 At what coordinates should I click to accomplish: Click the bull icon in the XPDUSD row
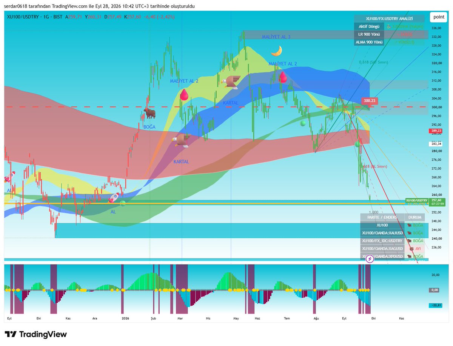coord(410,257)
